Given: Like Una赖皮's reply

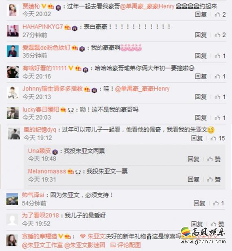Looking at the screenshot, I should point(214,159).
